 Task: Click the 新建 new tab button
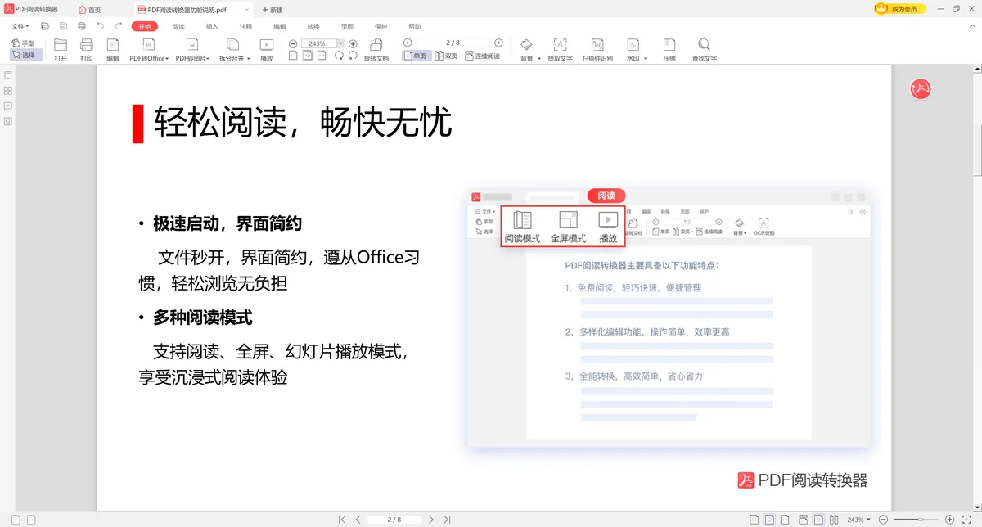coord(273,10)
